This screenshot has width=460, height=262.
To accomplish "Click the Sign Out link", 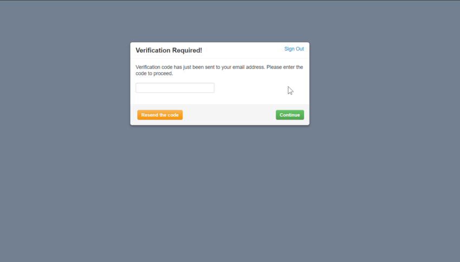I will 294,49.
